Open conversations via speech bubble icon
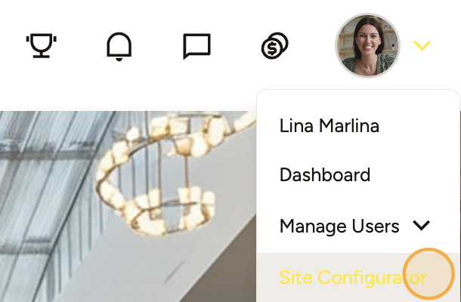This screenshot has width=461, height=302. coord(196,46)
